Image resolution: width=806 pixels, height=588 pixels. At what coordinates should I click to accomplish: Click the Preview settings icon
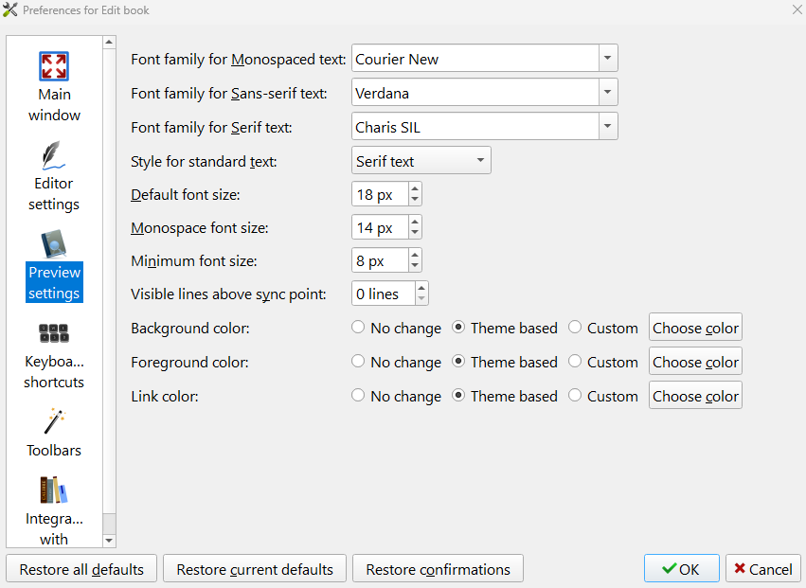pos(54,244)
